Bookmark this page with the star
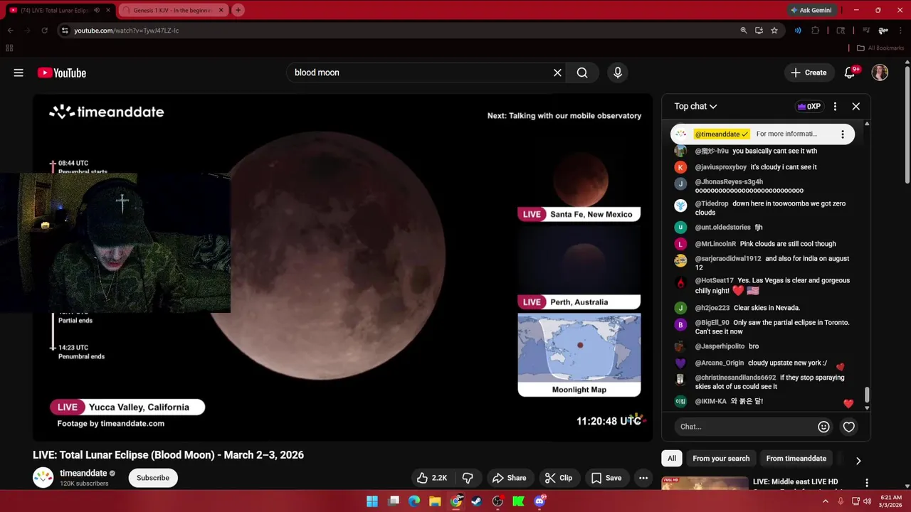This screenshot has height=512, width=911. click(x=774, y=31)
